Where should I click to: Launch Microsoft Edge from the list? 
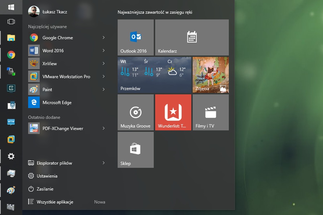click(57, 103)
